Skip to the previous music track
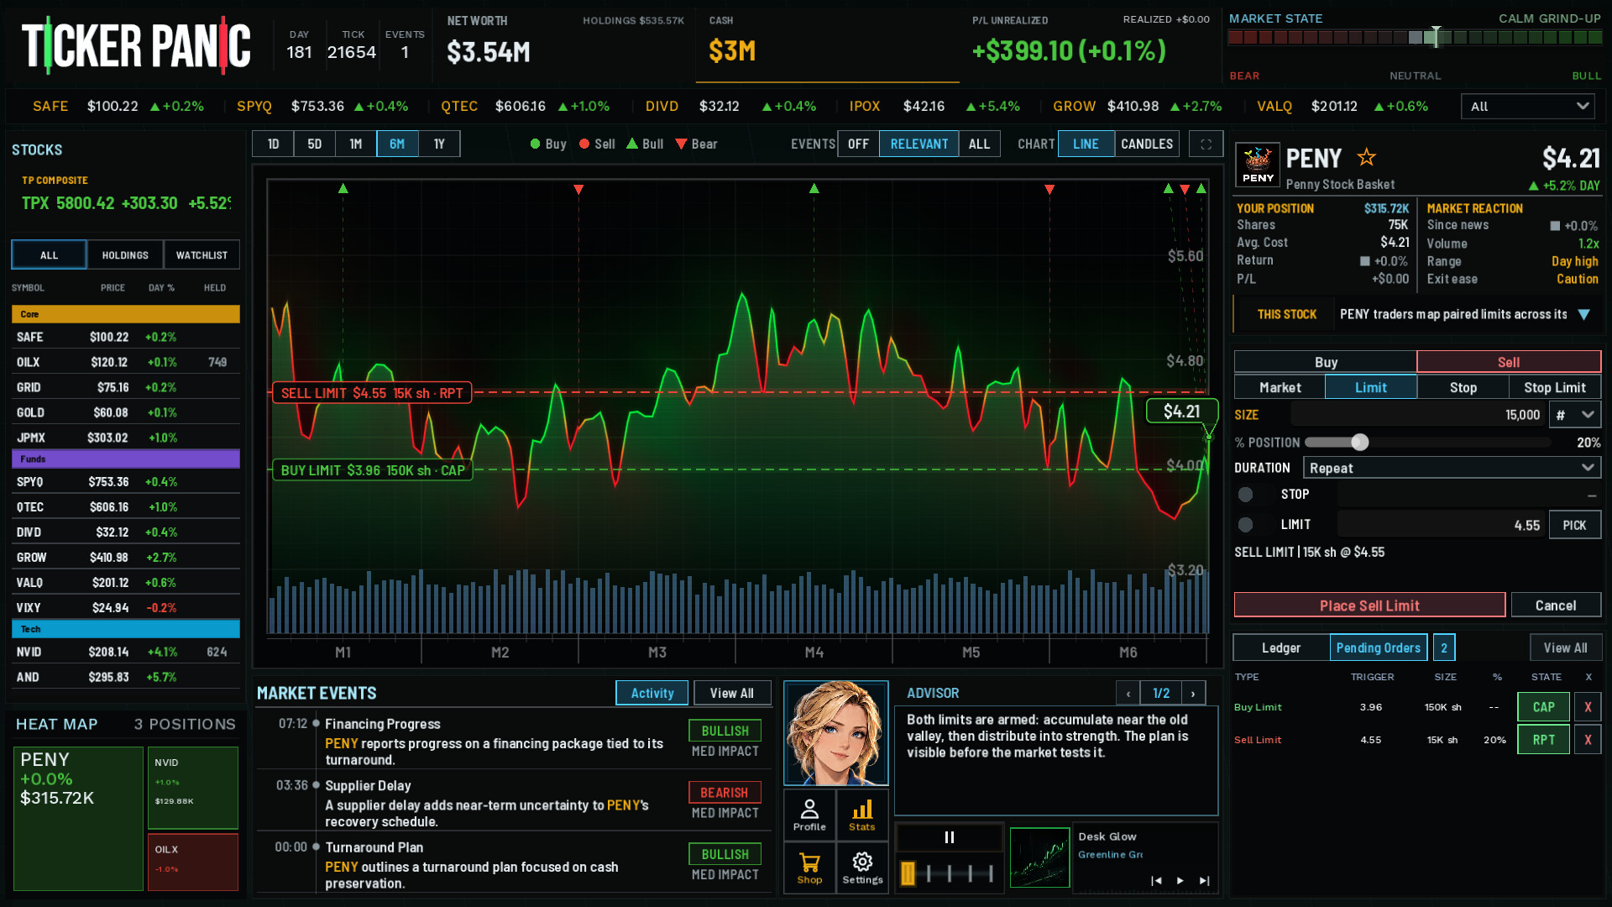This screenshot has height=907, width=1612. (x=1156, y=880)
